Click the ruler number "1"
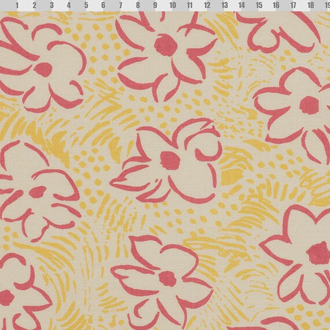Viewport: 330px width, 330px height. [17, 5]
